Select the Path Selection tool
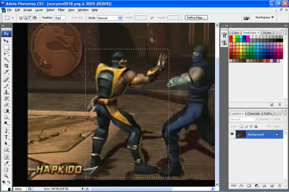 point(6,143)
